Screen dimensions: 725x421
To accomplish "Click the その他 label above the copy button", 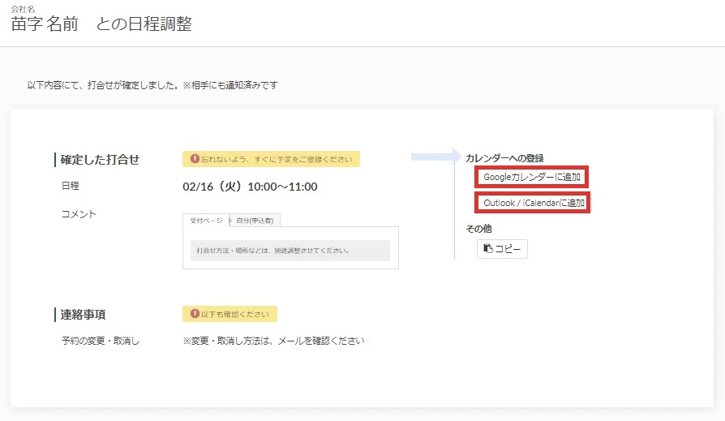I will (x=478, y=229).
